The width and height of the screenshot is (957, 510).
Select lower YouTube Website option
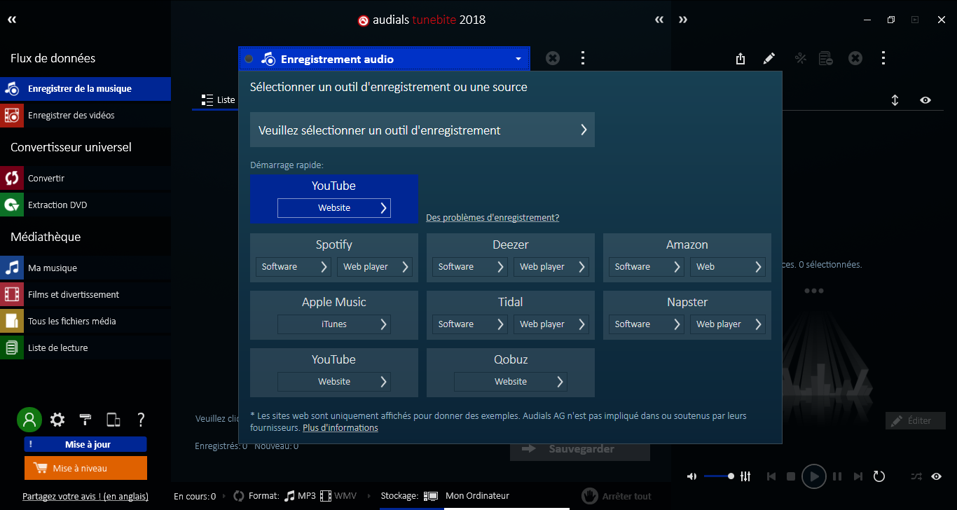click(334, 382)
